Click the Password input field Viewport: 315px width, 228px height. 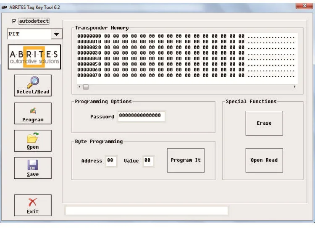click(142, 116)
